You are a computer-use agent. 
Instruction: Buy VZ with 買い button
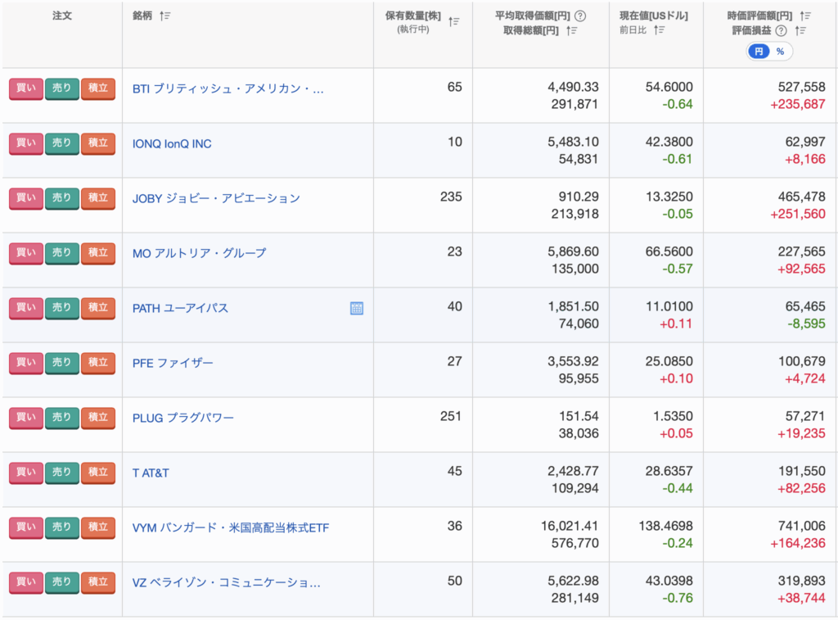[25, 582]
